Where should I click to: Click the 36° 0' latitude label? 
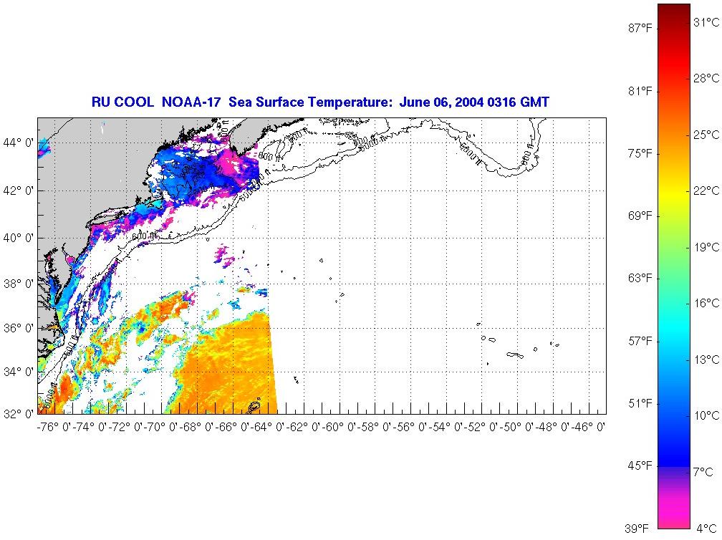(x=19, y=328)
